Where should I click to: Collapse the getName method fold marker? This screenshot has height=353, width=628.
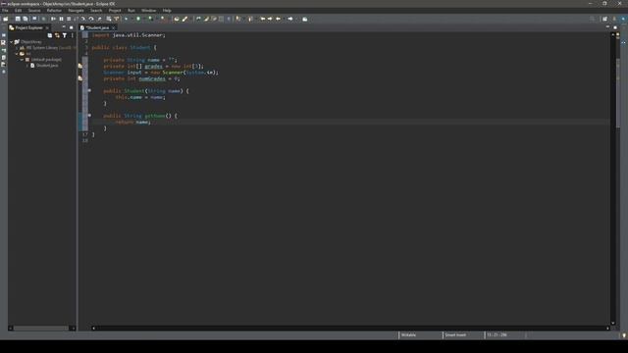[x=89, y=116]
